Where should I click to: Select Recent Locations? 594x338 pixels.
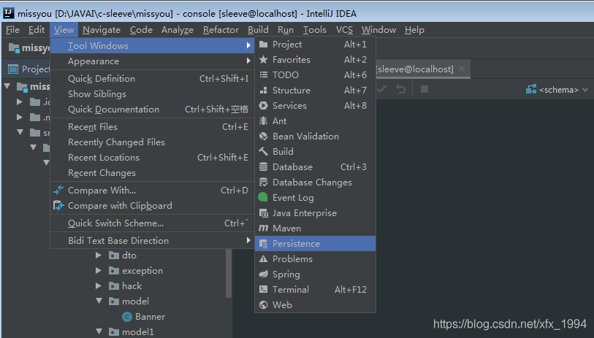[152, 158]
